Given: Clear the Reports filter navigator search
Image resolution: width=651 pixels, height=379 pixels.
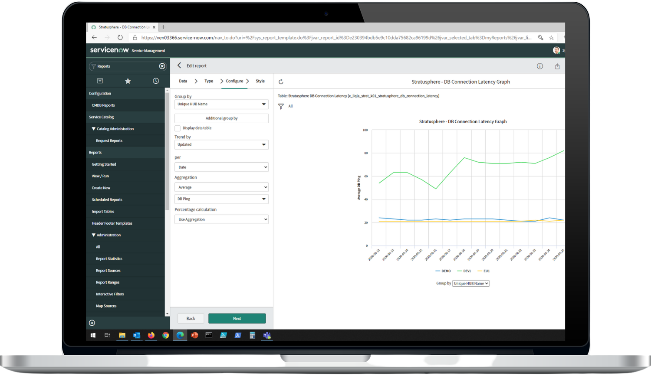Looking at the screenshot, I should [162, 66].
